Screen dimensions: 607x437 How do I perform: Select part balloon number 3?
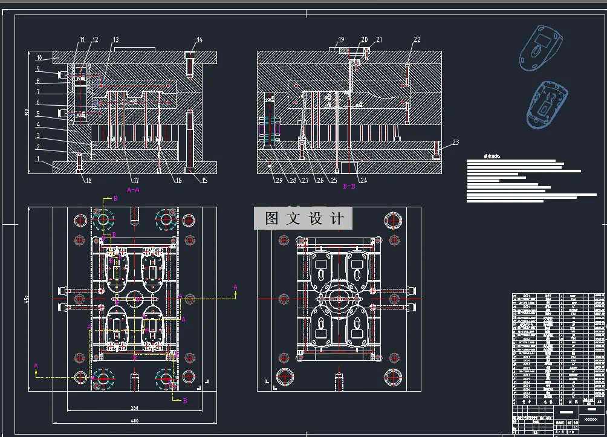pos(38,136)
